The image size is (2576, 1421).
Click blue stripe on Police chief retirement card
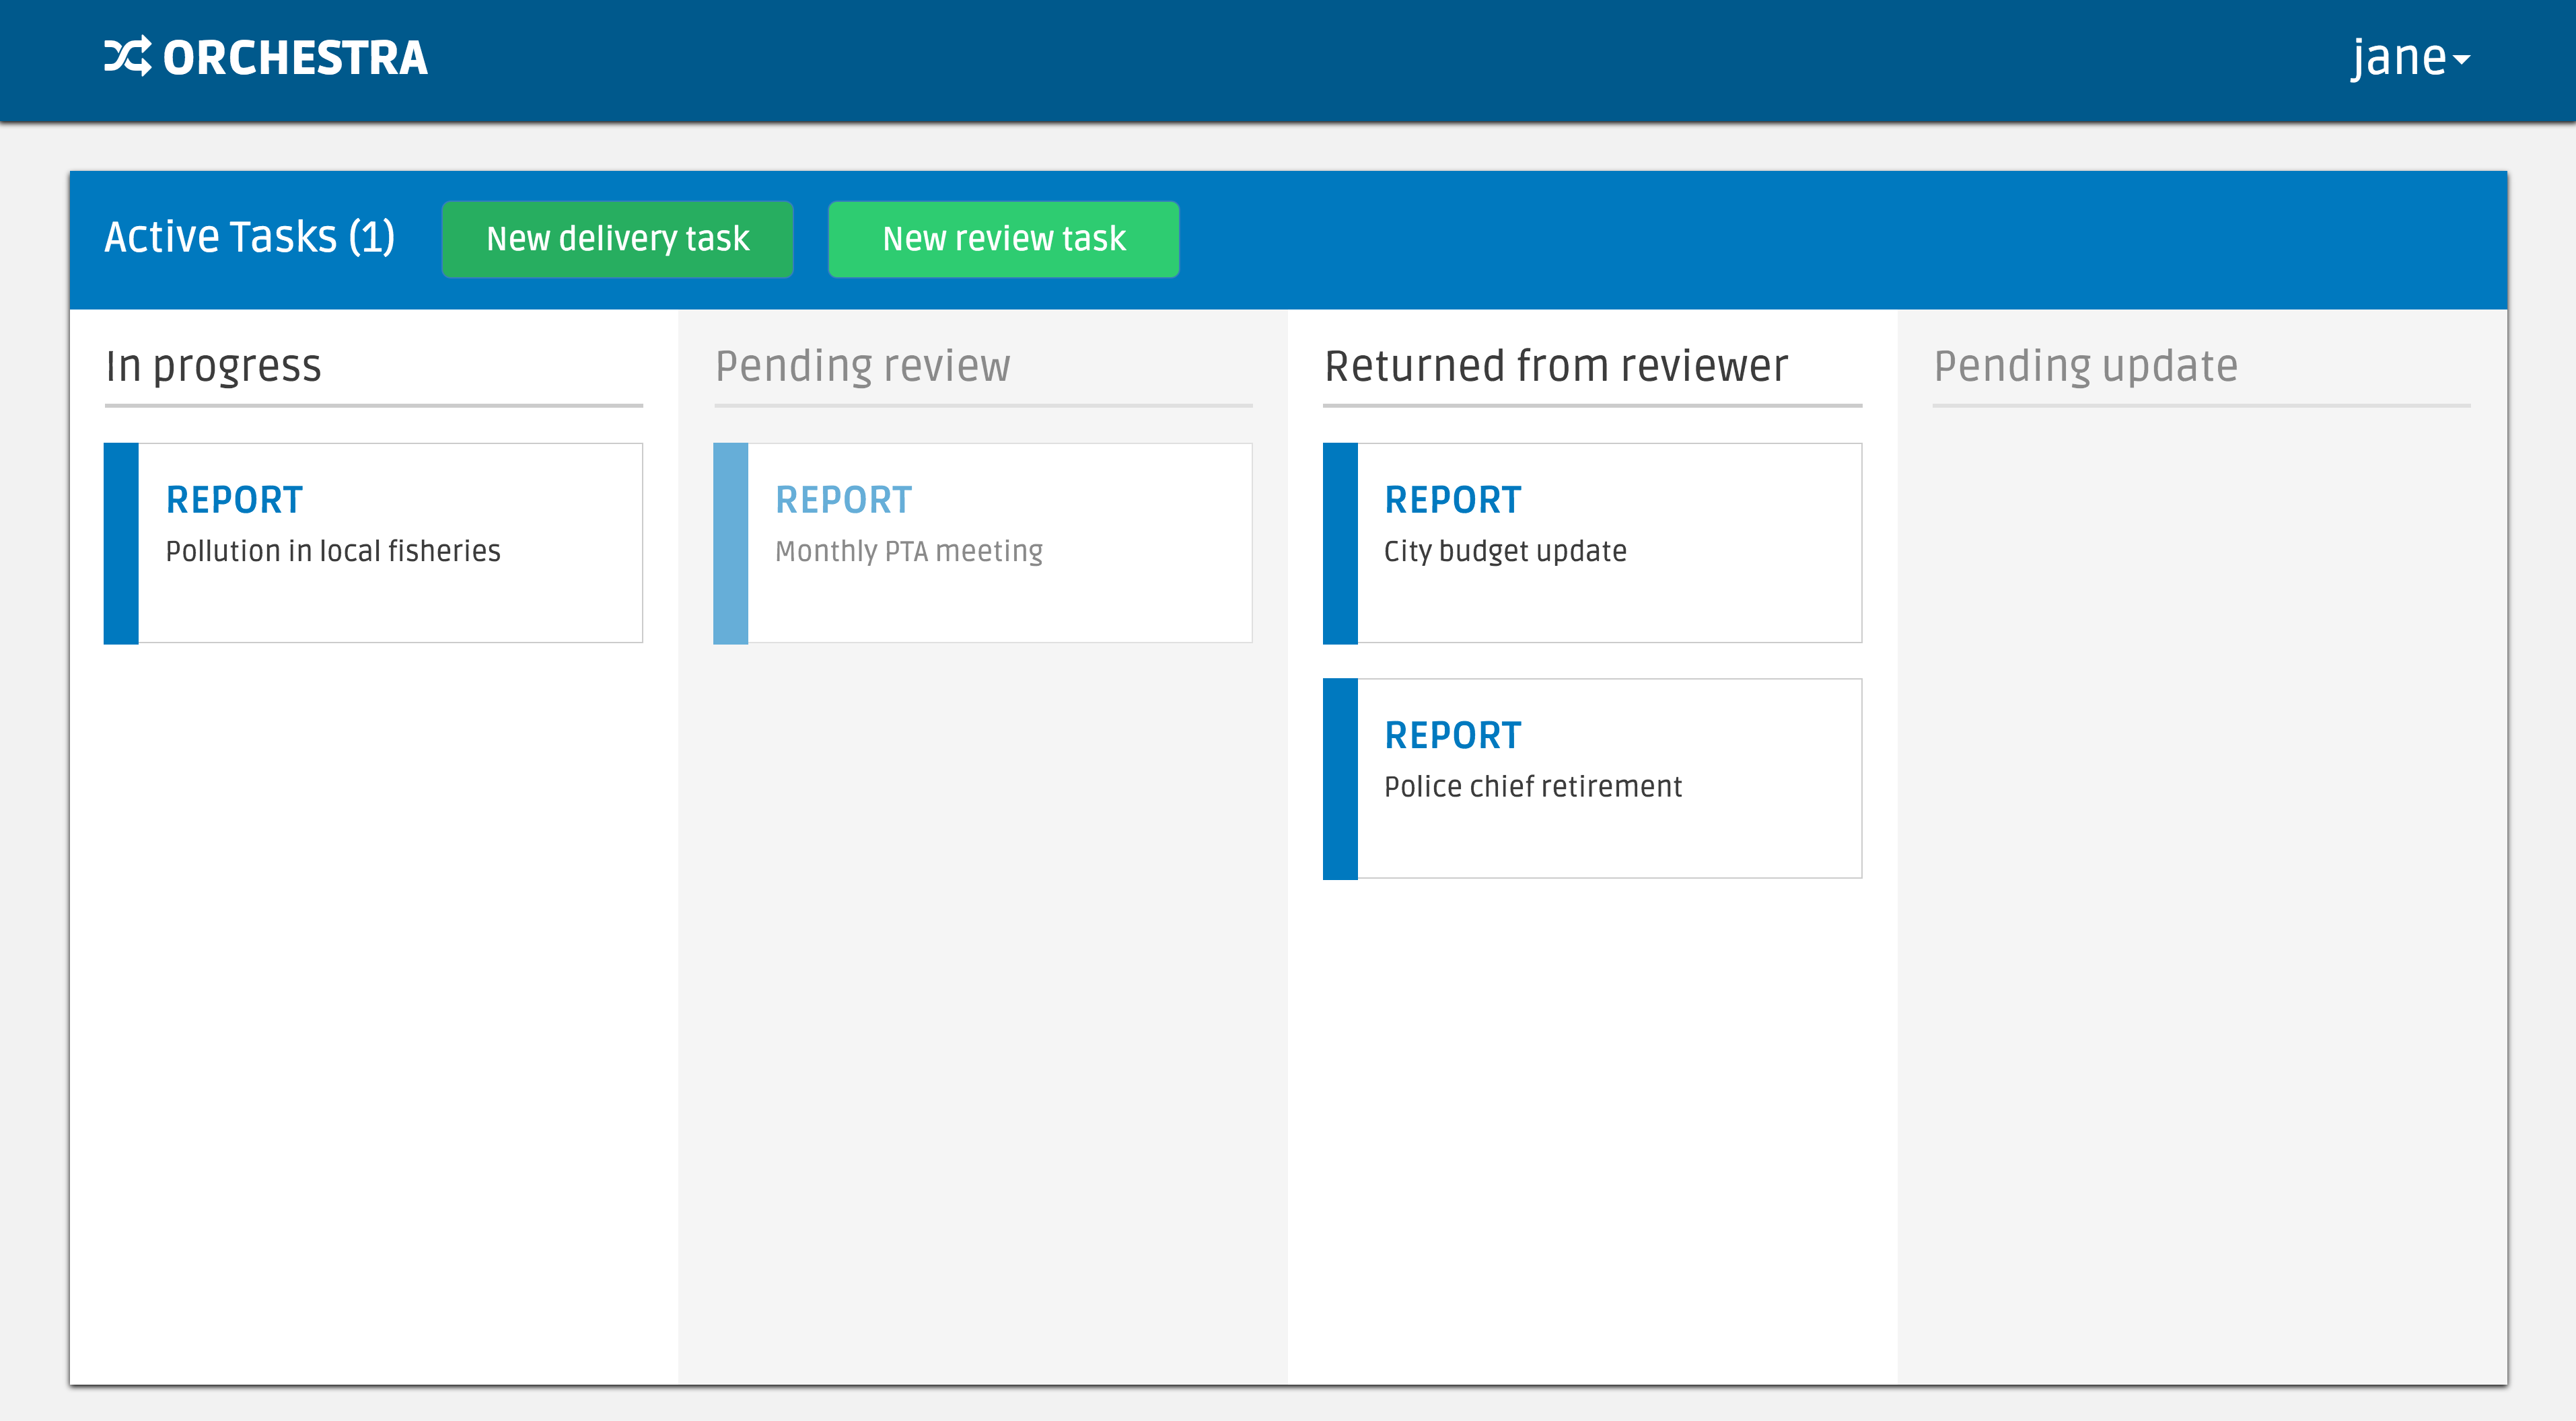tap(1340, 779)
